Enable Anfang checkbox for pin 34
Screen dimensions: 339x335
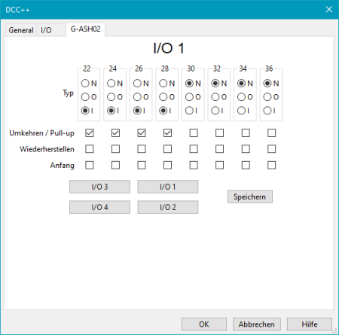[x=246, y=165]
